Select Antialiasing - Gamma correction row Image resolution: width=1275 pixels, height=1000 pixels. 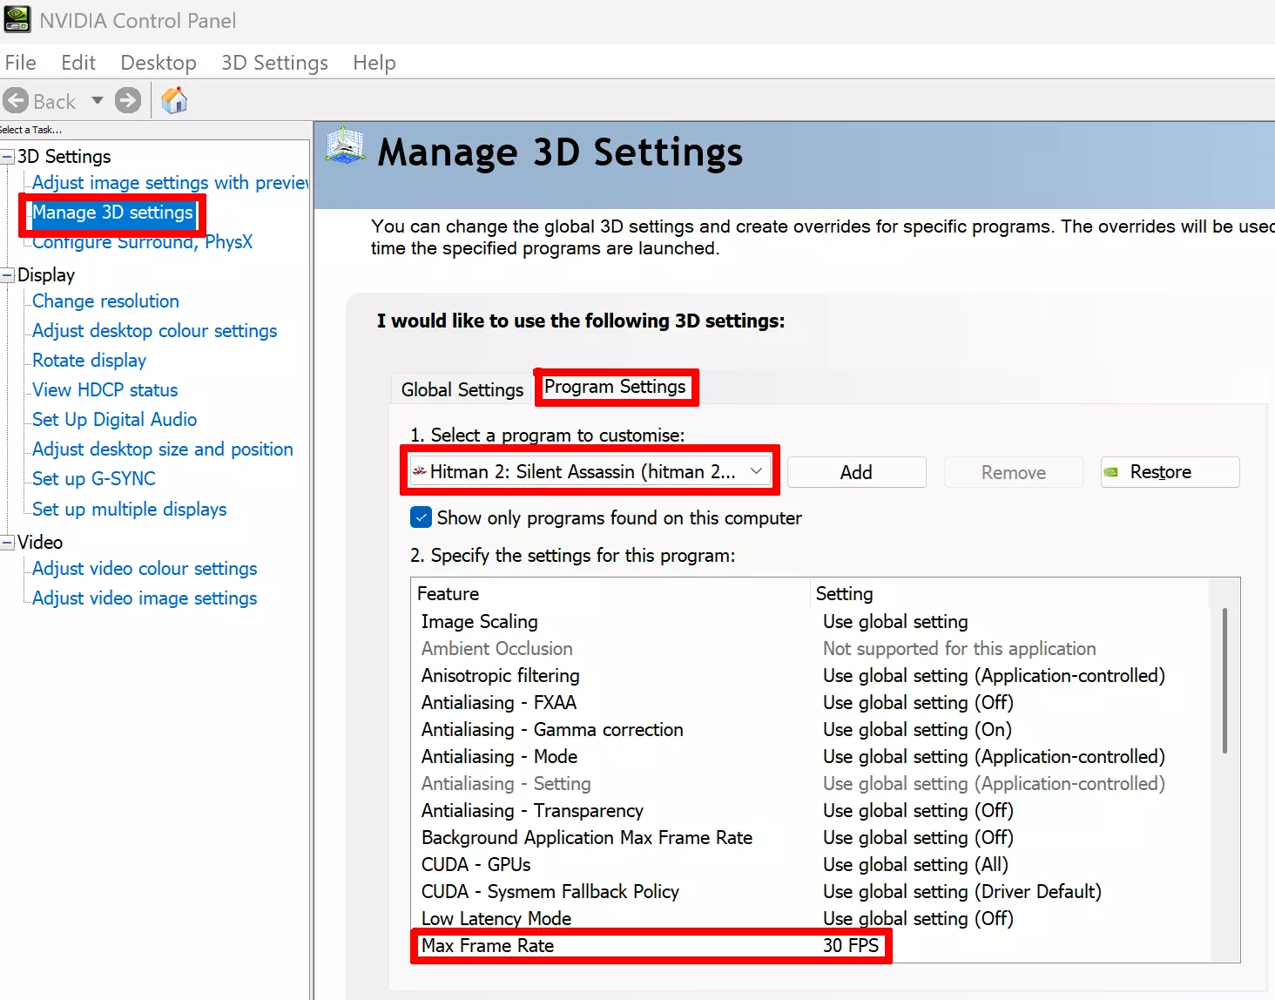810,730
